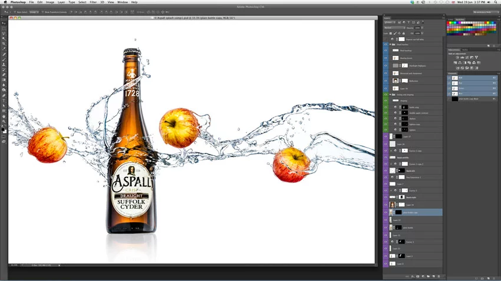Select the Lasso tool
Image resolution: width=501 pixels, height=281 pixels.
tap(4, 33)
